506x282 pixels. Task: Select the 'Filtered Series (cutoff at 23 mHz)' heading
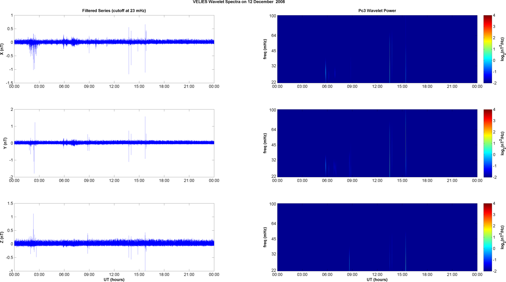coord(114,11)
